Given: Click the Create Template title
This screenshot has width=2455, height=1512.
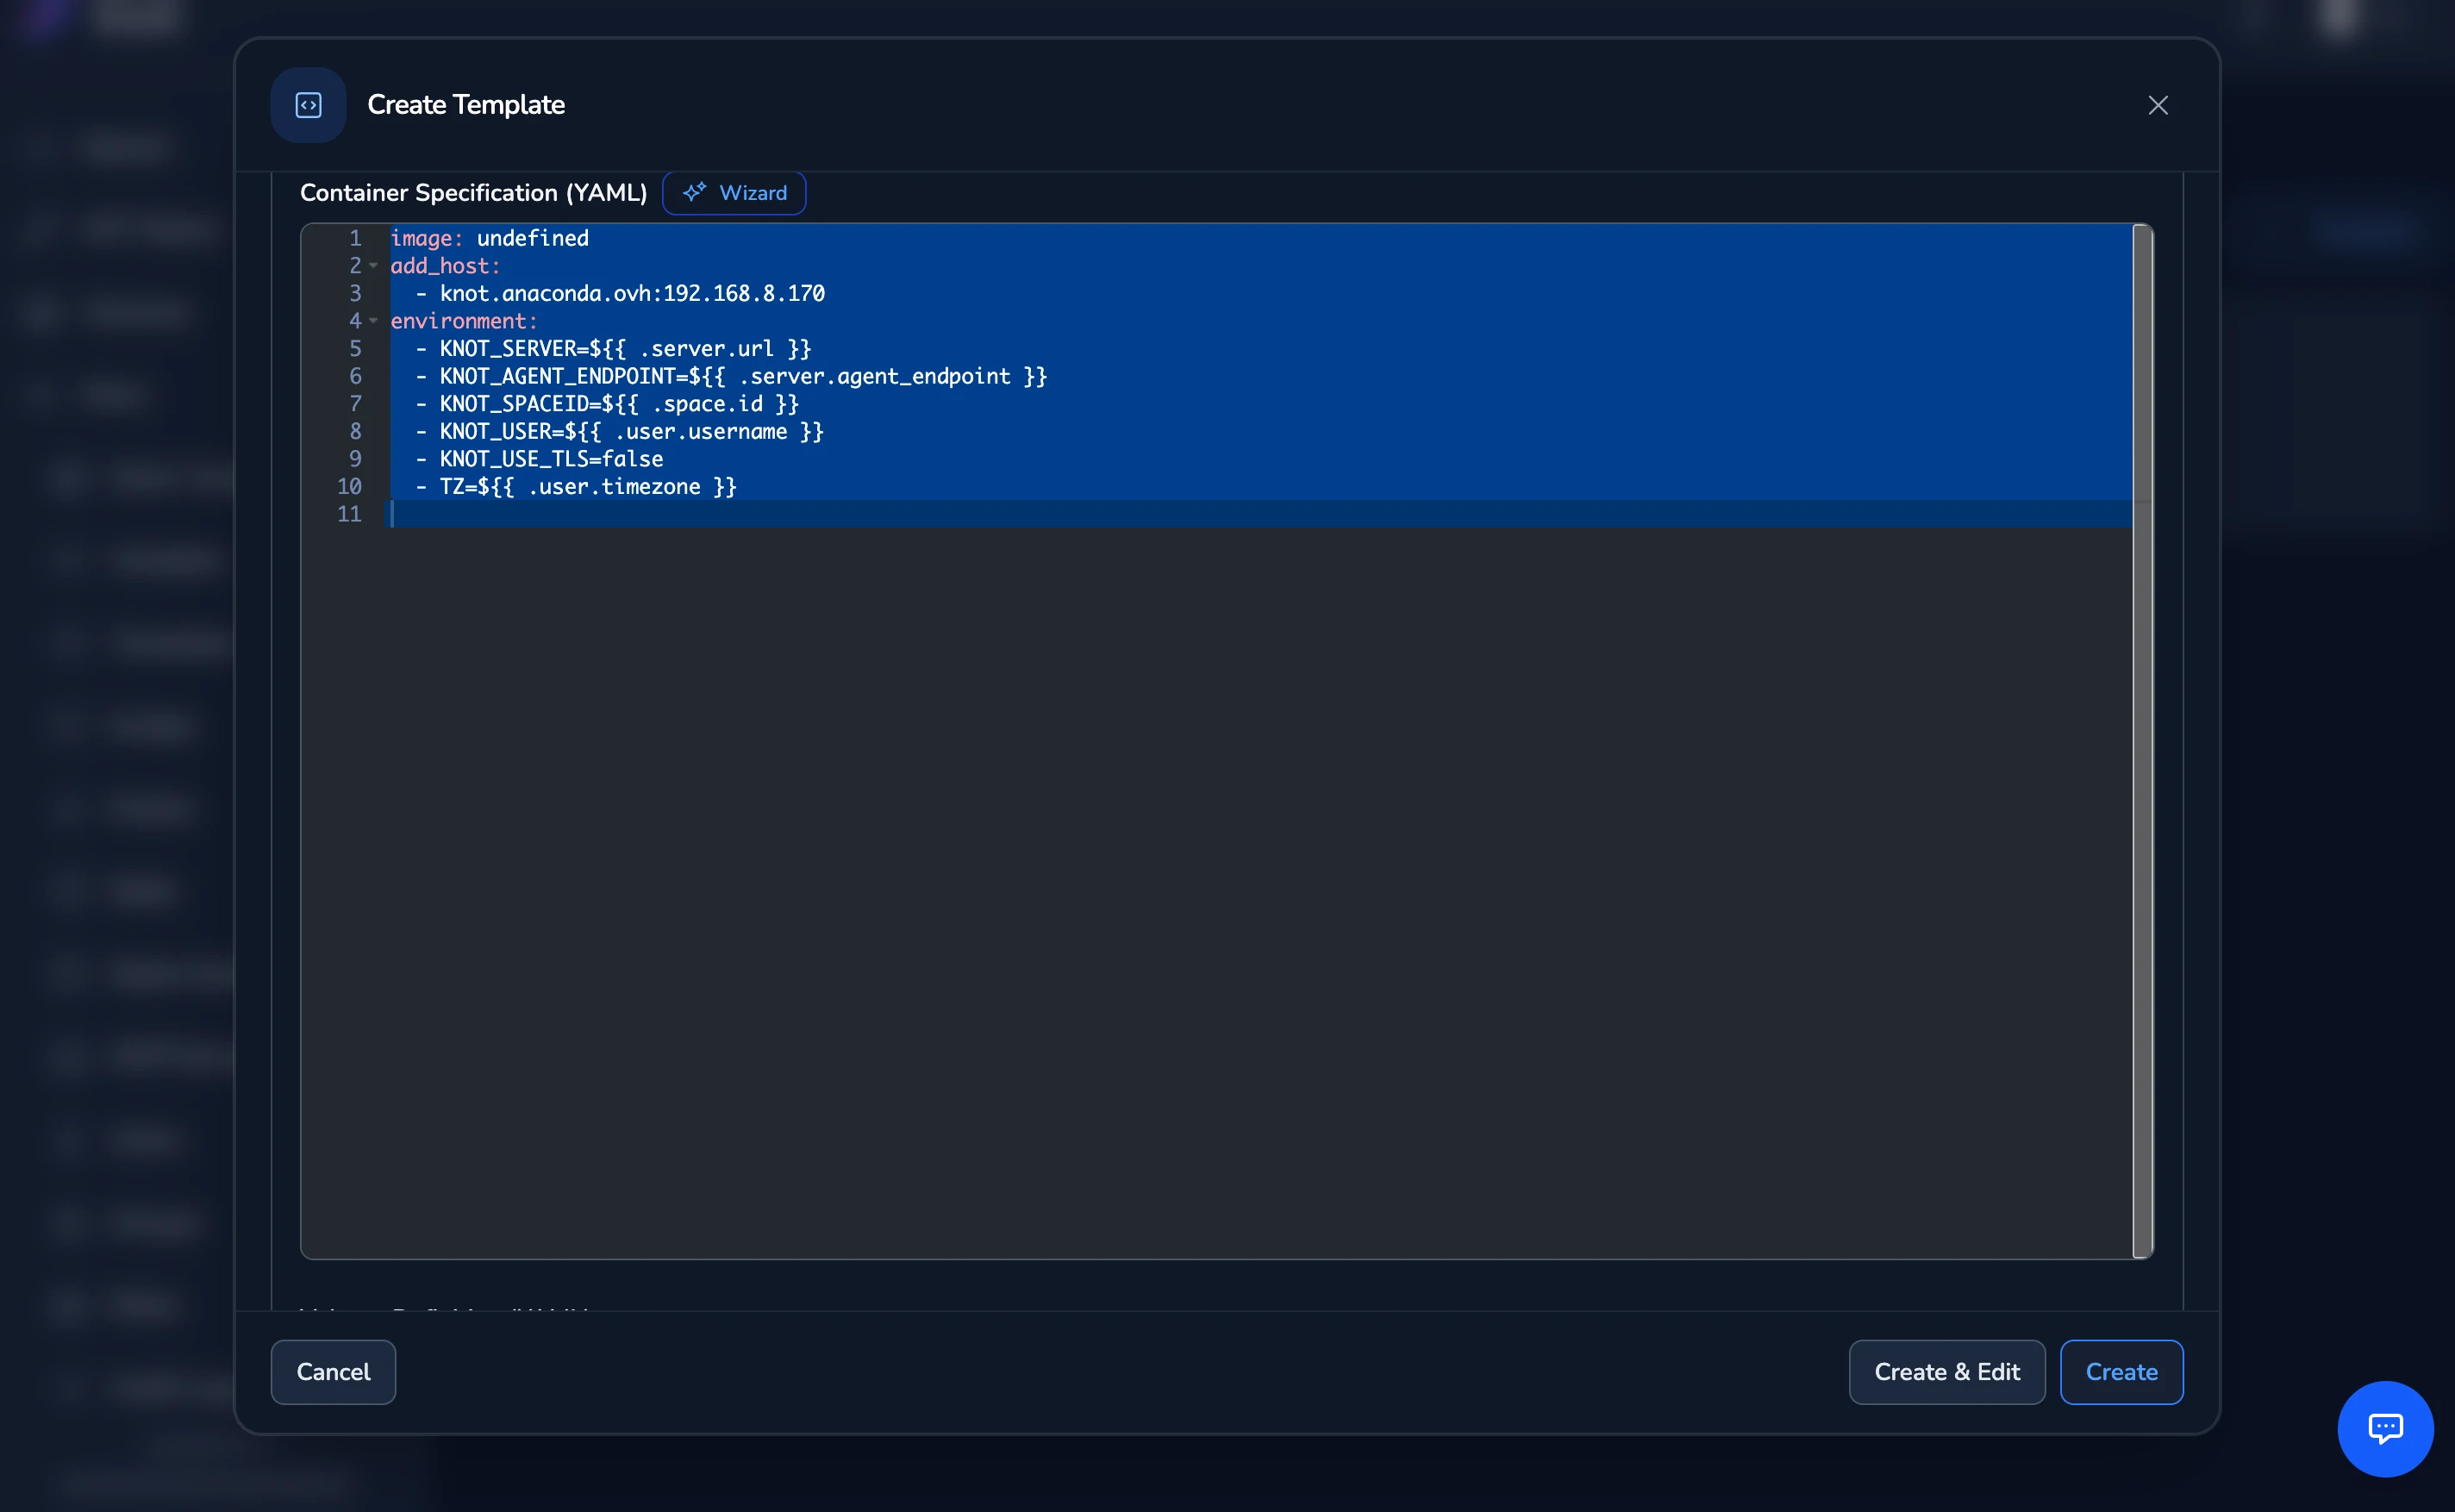Looking at the screenshot, I should 466,105.
